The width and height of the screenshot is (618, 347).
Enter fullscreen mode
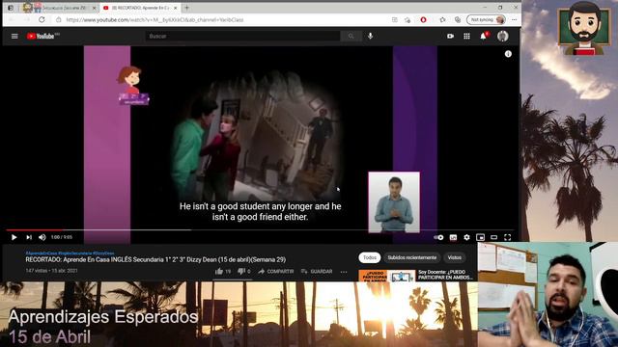(508, 237)
